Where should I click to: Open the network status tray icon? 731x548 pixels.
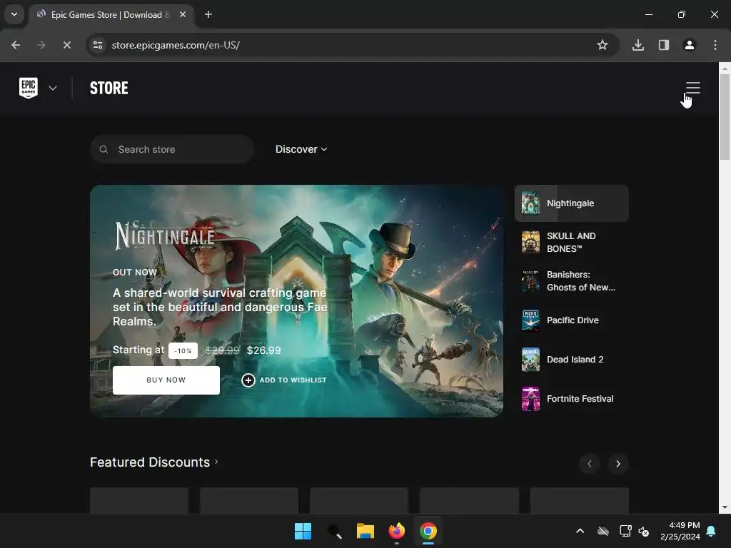[625, 531]
